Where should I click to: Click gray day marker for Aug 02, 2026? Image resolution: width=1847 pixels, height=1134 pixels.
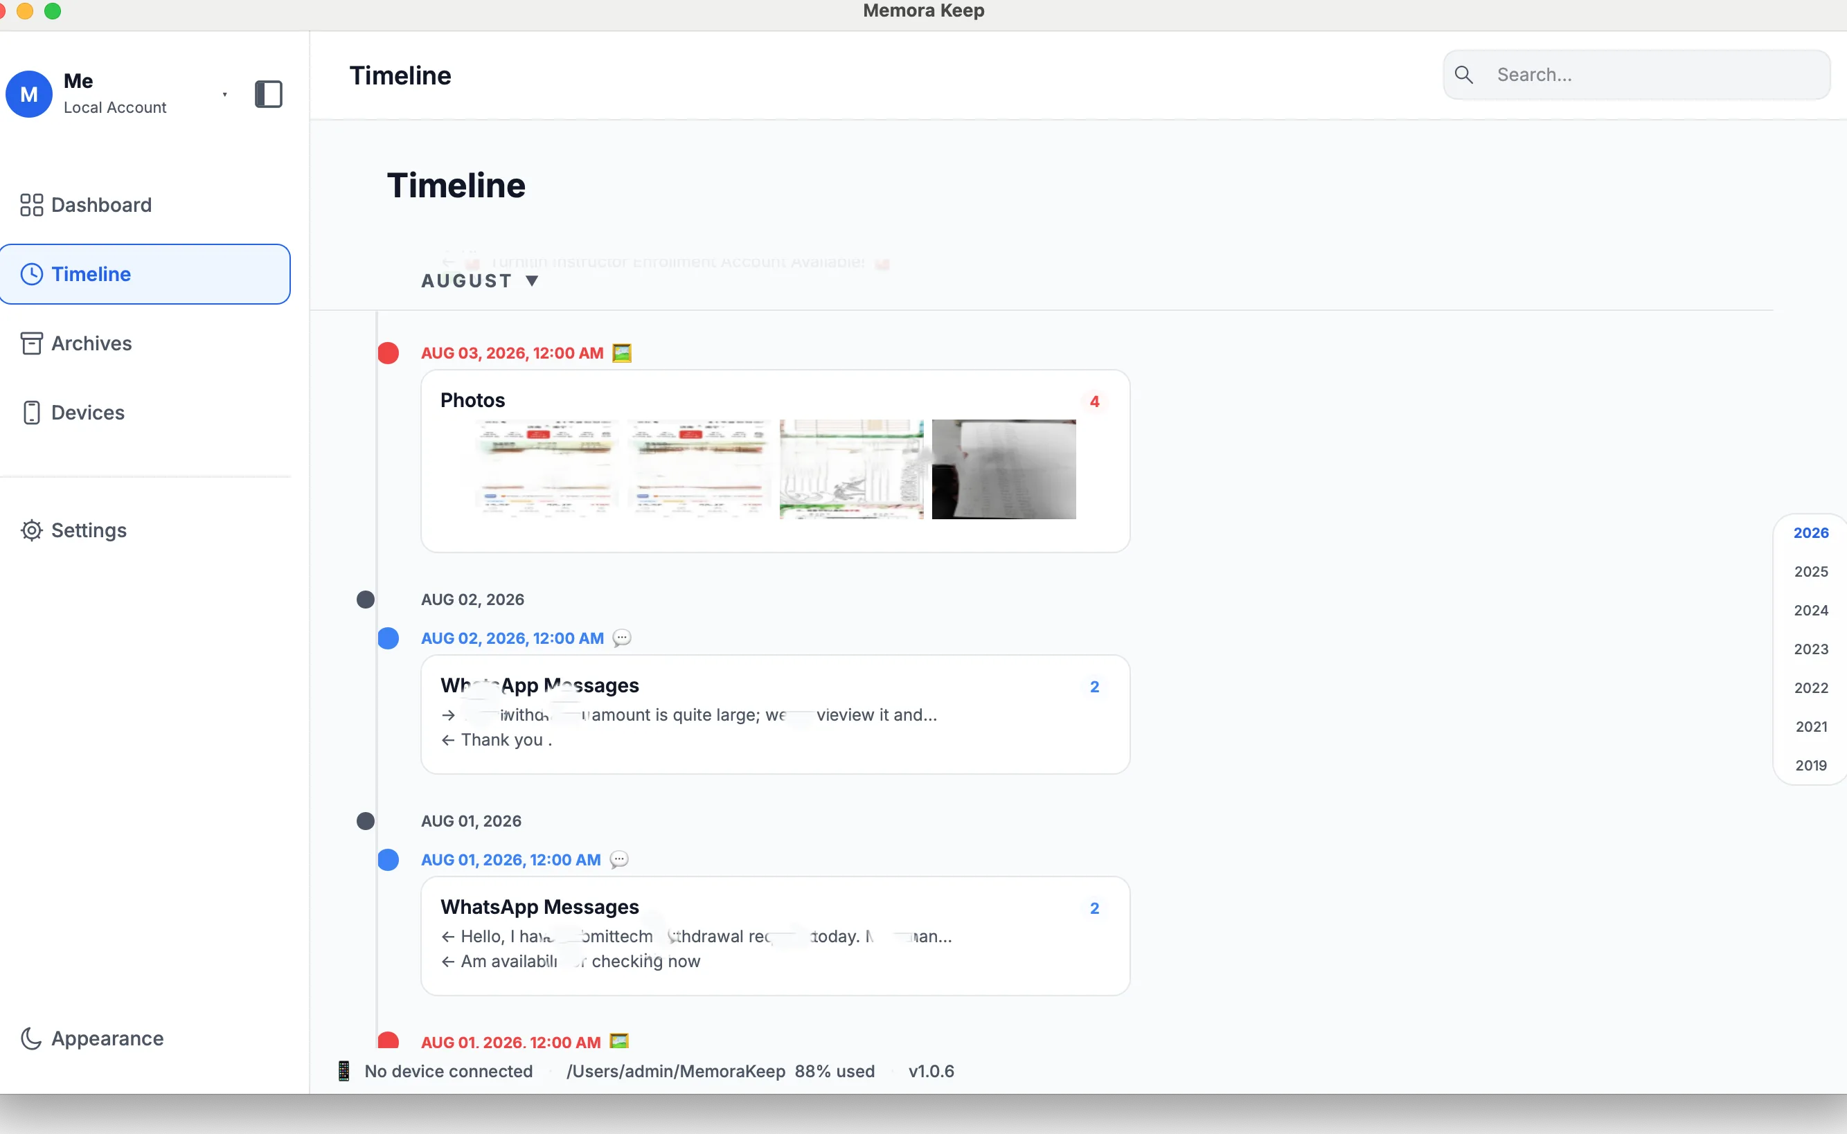[366, 600]
